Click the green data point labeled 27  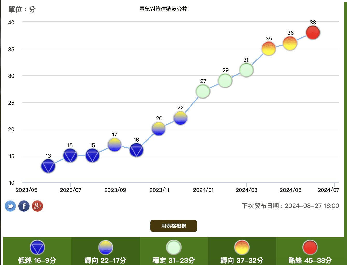point(203,92)
